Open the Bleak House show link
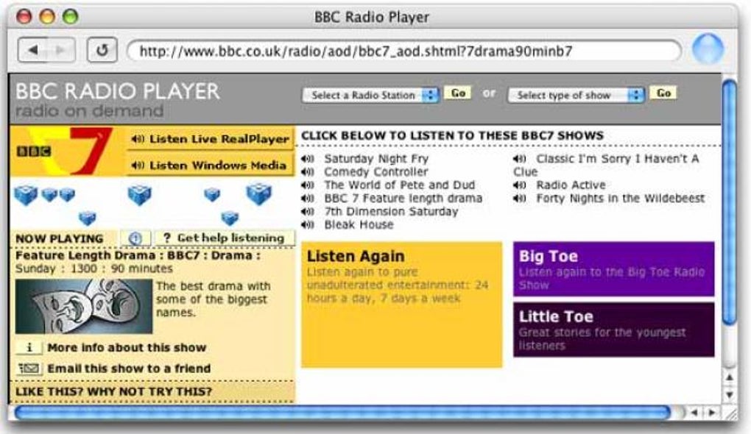This screenshot has height=434, width=751. tap(359, 224)
